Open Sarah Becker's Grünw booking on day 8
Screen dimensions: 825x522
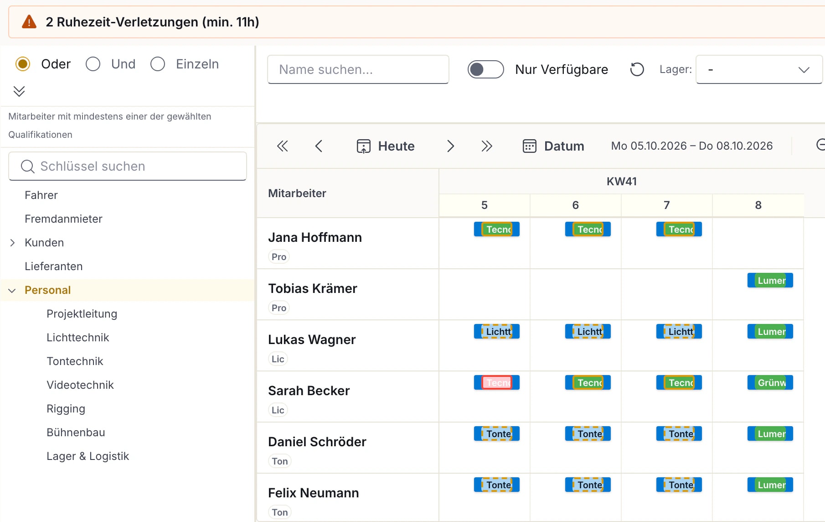tap(770, 382)
